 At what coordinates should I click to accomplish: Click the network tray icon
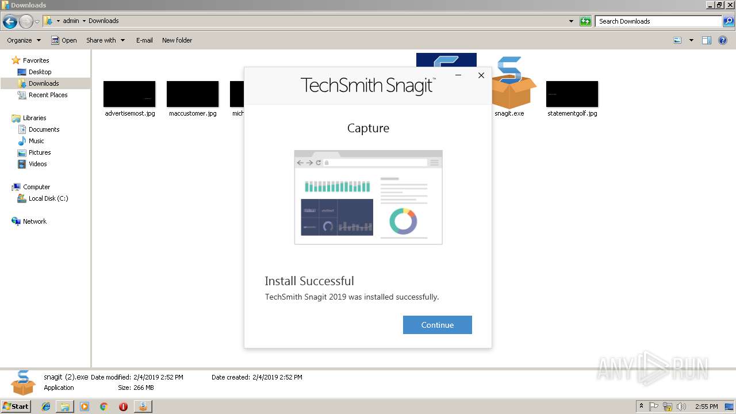pyautogui.click(x=668, y=407)
